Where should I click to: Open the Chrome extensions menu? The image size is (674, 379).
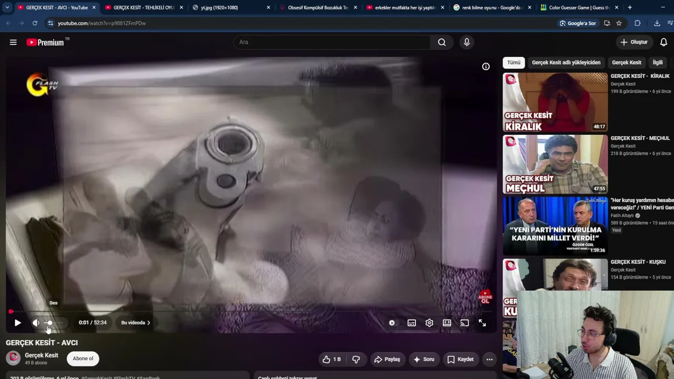pos(637,23)
